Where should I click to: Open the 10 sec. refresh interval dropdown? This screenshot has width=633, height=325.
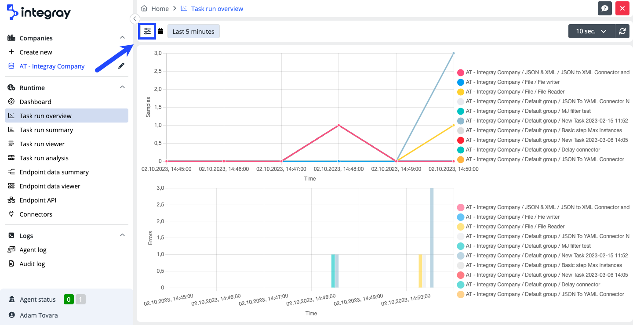pos(591,31)
